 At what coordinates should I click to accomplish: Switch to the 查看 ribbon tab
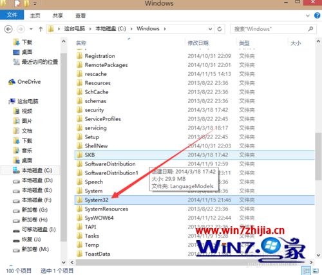pyautogui.click(x=80, y=15)
